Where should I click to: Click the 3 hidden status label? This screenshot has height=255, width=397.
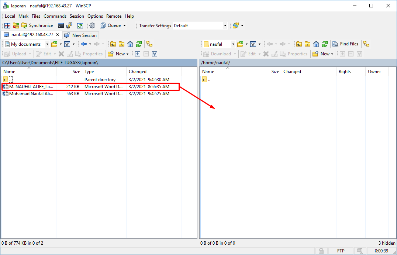click(387, 243)
